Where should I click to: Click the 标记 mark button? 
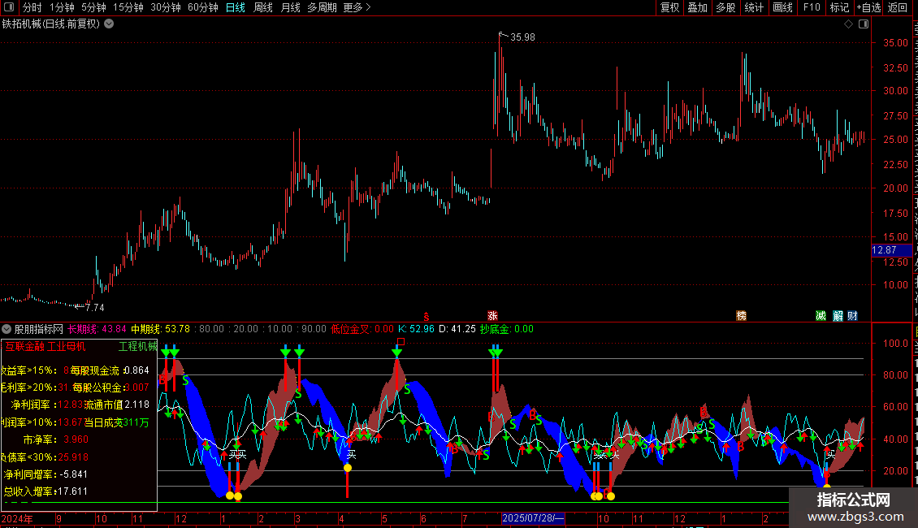tap(839, 7)
